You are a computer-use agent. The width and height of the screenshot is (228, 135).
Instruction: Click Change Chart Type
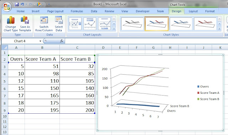[x=11, y=24]
